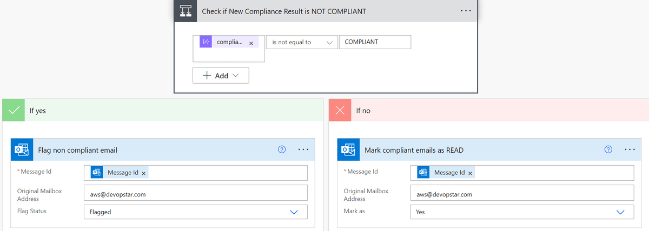
Task: Click Outlook icon on Flag non compliant email
Action: pos(21,150)
